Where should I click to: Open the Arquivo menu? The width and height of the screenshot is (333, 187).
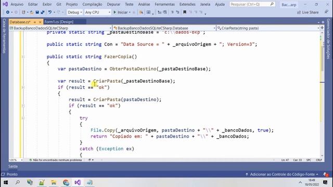pyautogui.click(x=17, y=4)
